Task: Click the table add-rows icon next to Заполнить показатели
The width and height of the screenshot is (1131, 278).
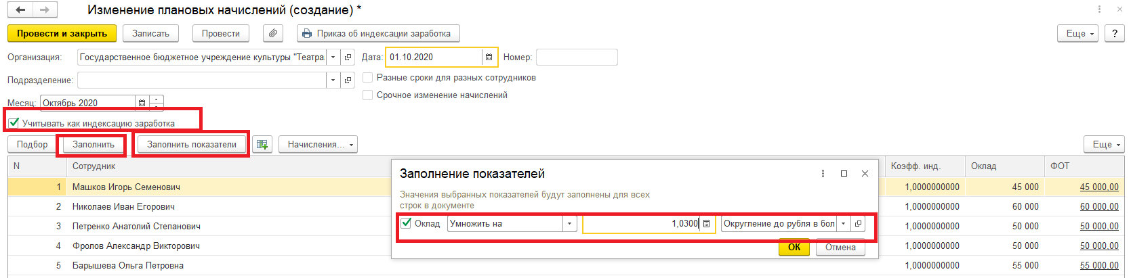Action: [x=262, y=144]
